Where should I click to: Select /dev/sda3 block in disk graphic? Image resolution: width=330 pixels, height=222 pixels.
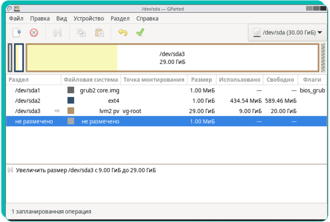pos(172,58)
